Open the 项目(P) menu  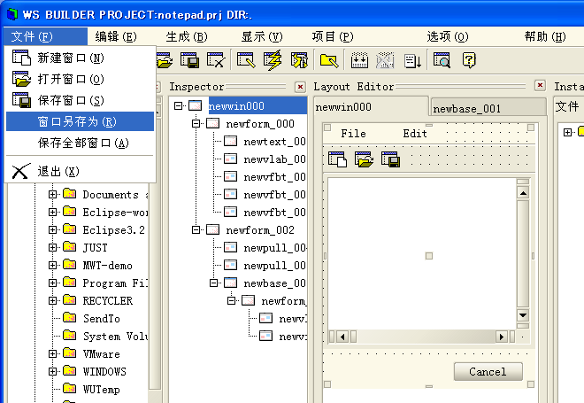[x=333, y=36]
